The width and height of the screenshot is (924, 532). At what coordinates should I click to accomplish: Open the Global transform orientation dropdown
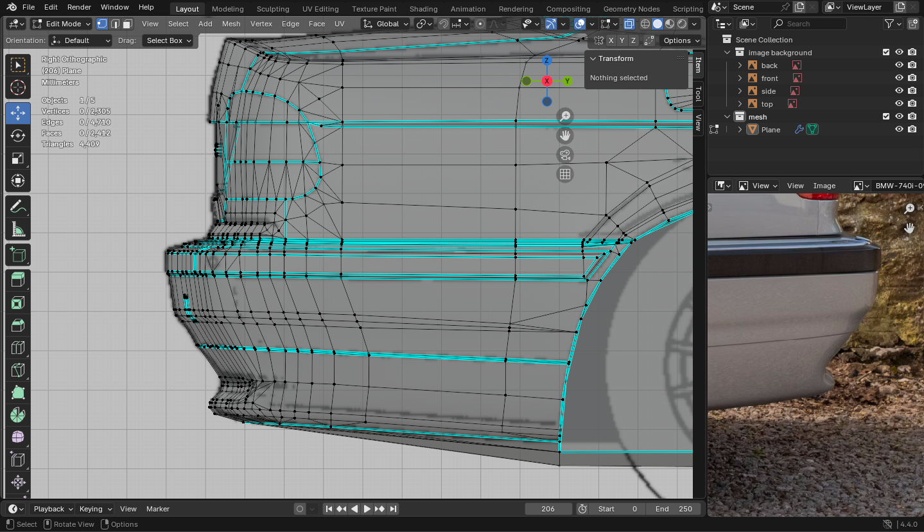click(x=385, y=24)
